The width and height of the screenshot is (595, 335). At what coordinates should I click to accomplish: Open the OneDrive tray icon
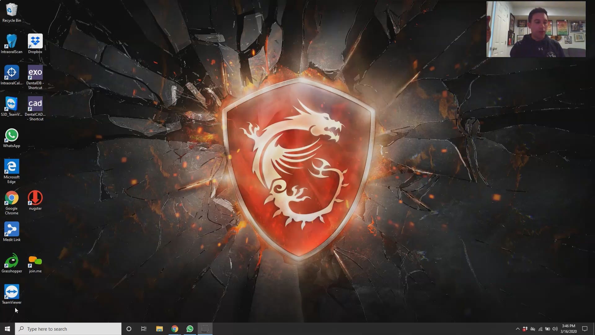[x=533, y=329]
